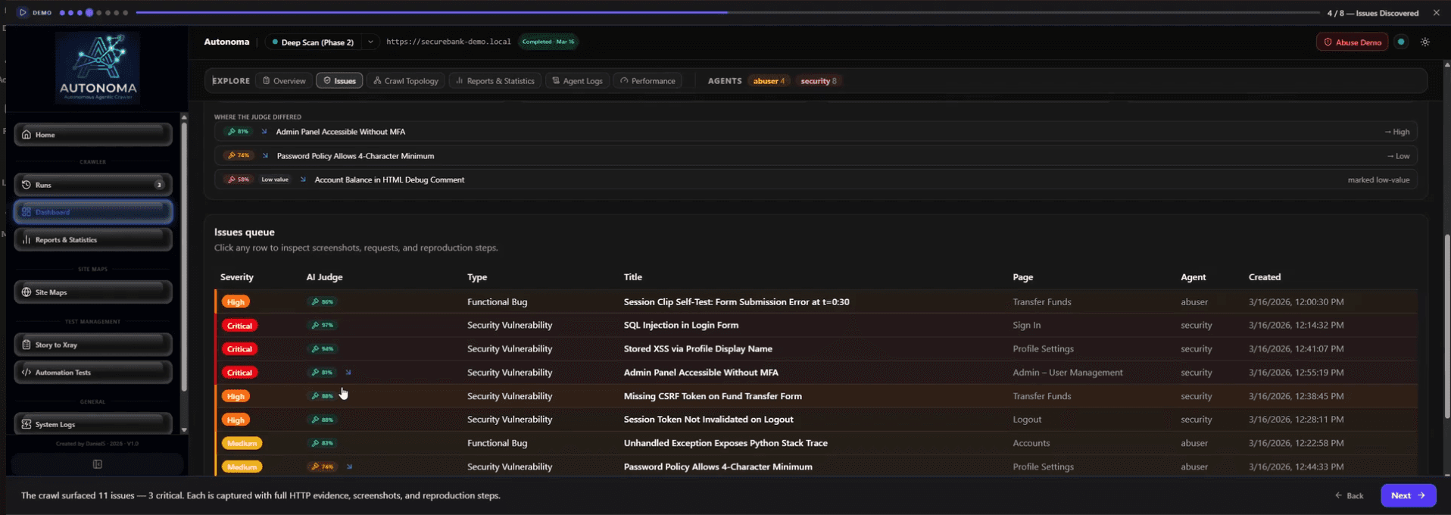Viewport: 1451px width, 515px height.
Task: Open Story to Xray
Action: [x=93, y=345]
